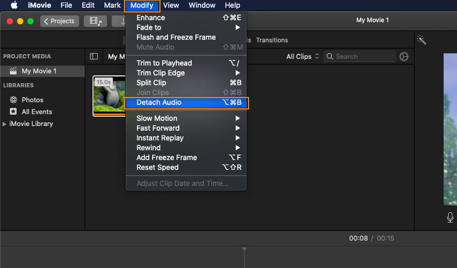The image size is (457, 268).
Task: Toggle the media browser and music icon
Action: 95,21
